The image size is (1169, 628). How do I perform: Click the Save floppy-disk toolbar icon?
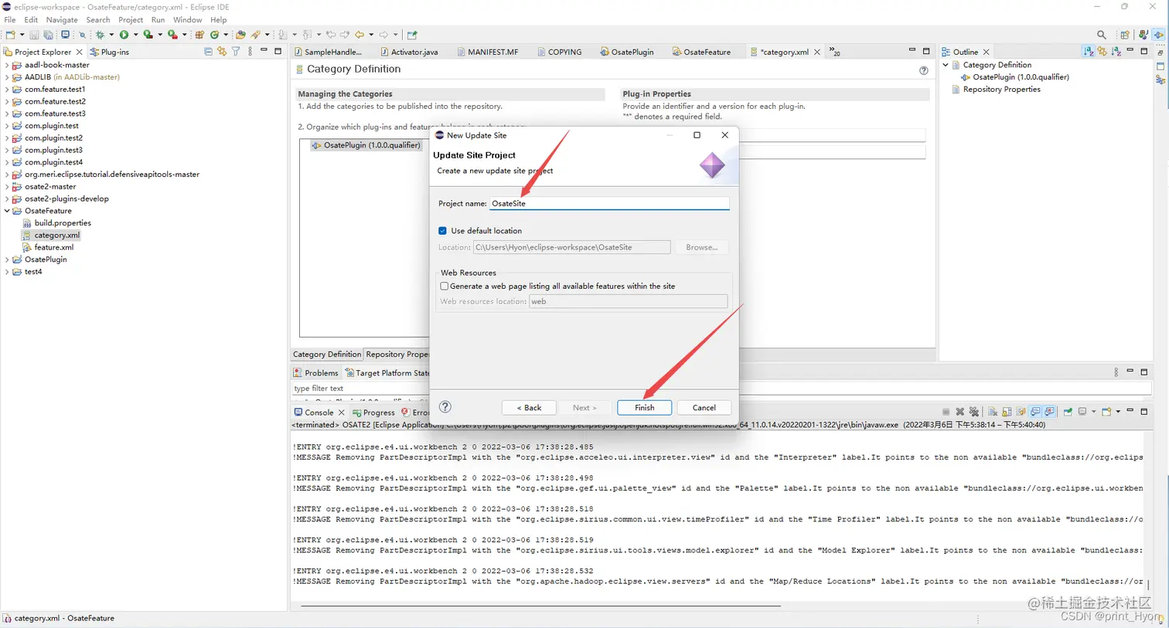[x=34, y=35]
